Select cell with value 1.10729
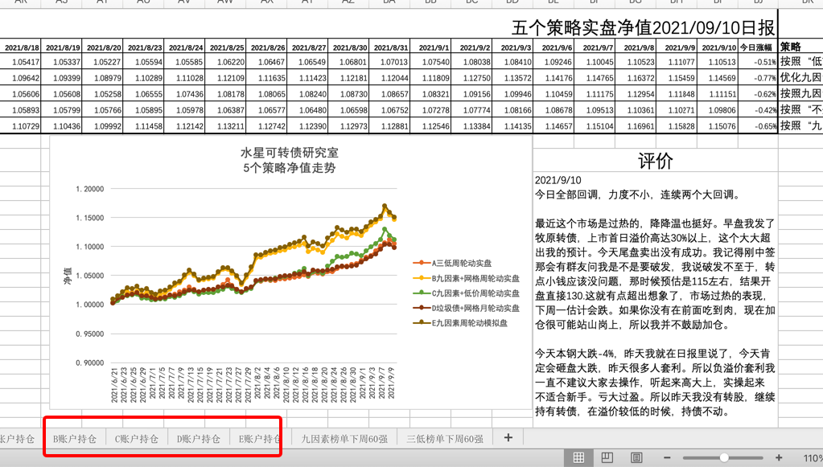 (x=20, y=126)
